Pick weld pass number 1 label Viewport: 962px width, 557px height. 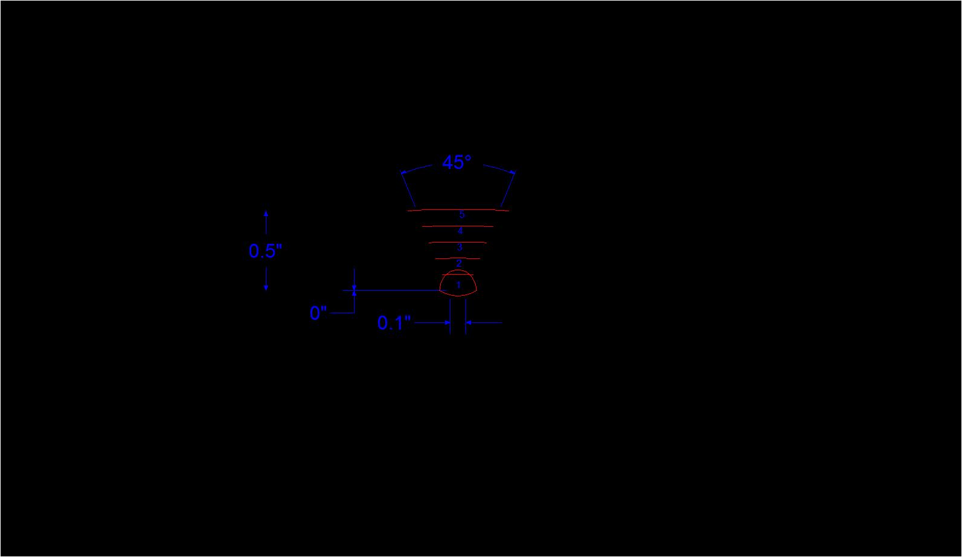click(458, 284)
